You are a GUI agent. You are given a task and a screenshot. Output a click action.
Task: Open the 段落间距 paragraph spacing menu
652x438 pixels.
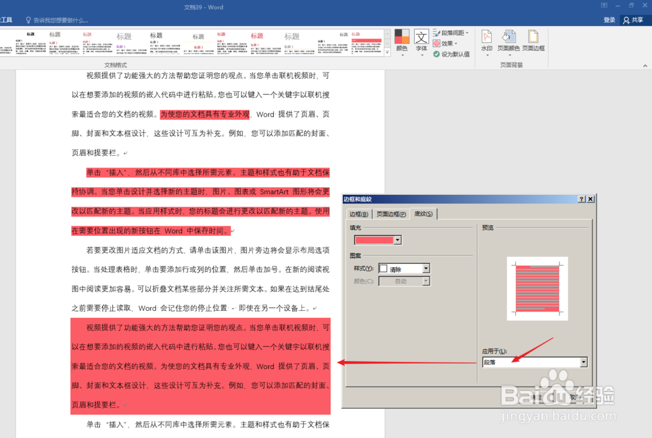pos(451,33)
